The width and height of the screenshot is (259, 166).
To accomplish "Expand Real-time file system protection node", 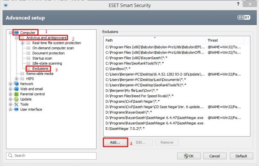I will (x=23, y=43).
